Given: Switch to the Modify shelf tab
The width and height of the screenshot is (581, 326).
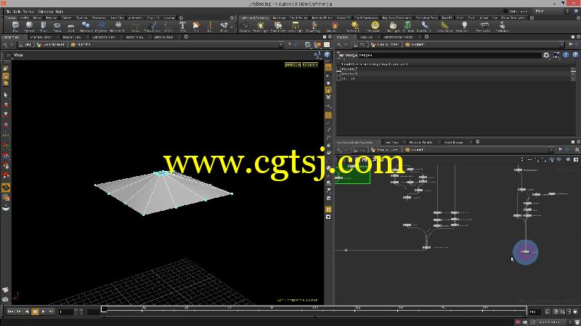Looking at the screenshot, I should click(x=25, y=17).
